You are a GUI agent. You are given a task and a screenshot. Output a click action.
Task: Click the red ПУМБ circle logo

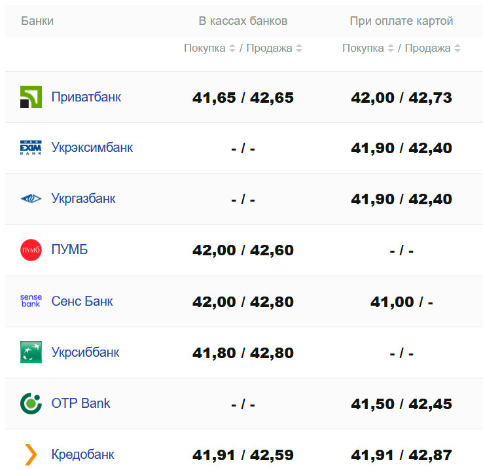pos(31,250)
